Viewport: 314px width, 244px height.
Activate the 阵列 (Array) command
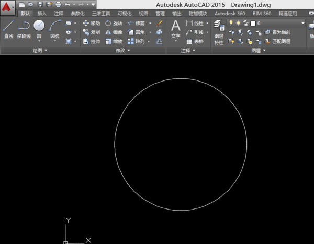[x=136, y=41]
